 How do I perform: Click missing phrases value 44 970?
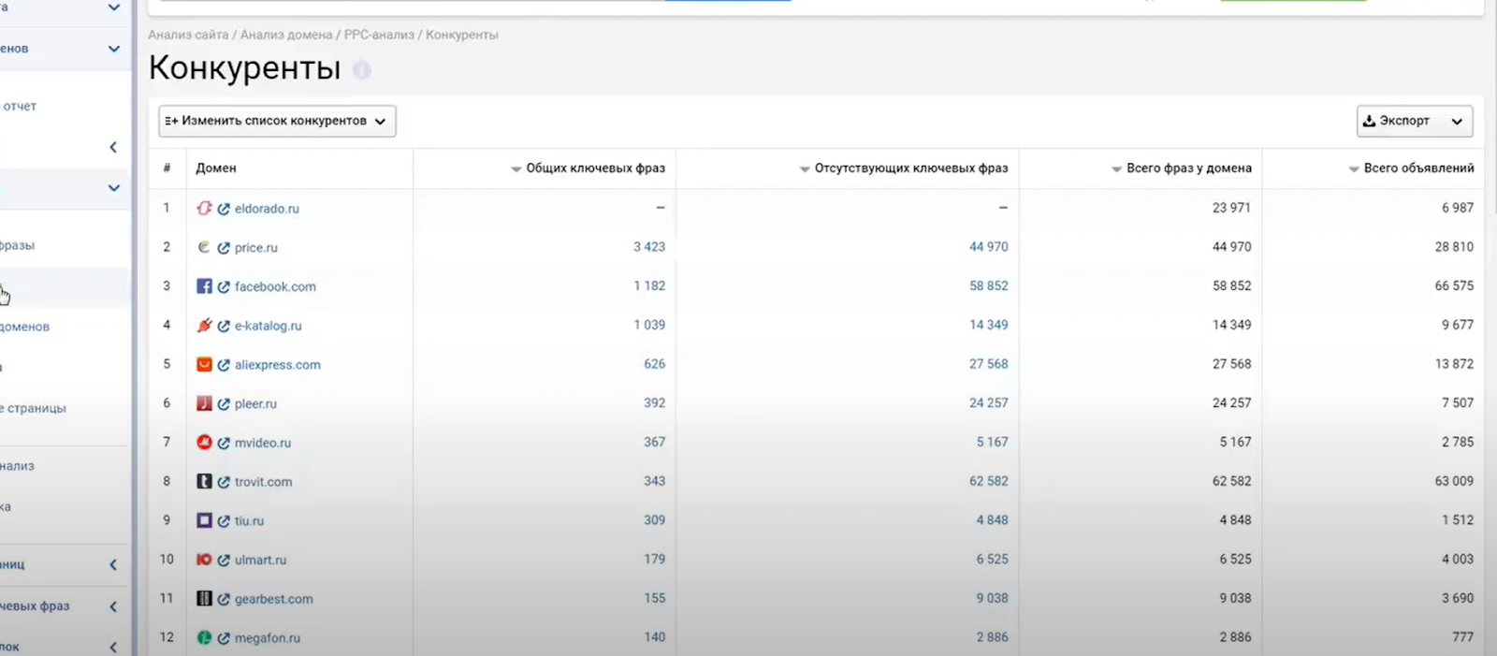pos(989,247)
